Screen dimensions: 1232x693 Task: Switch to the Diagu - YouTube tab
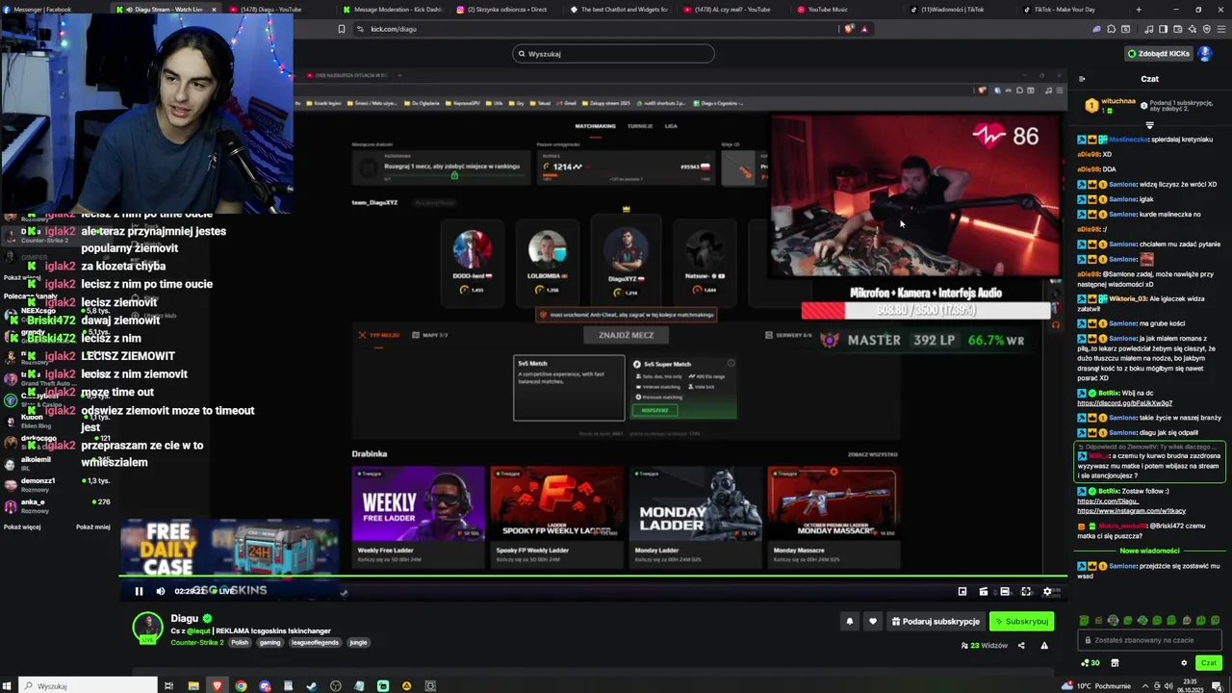click(x=276, y=10)
